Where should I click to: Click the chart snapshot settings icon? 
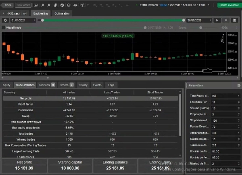[x=82, y=5]
